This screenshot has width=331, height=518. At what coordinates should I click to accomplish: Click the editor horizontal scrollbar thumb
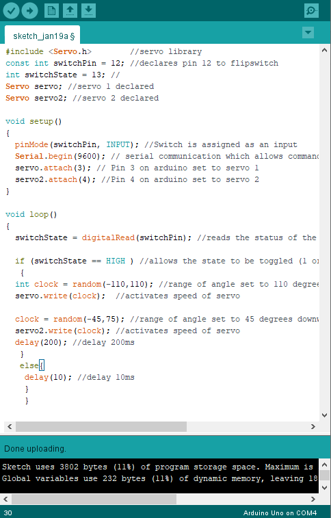(x=101, y=426)
